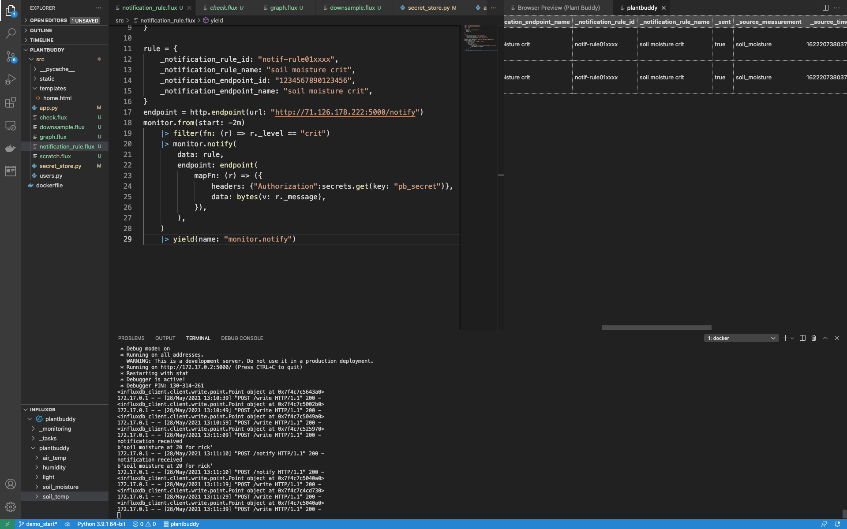Close the plantbuddy results tab
This screenshot has width=847, height=529.
(x=663, y=8)
